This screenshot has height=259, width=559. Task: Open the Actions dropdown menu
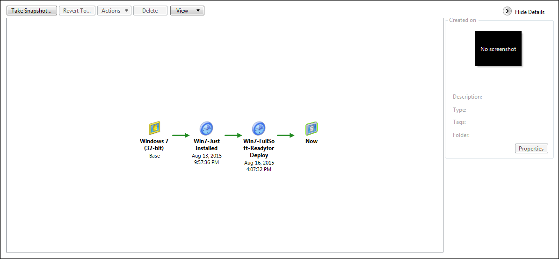click(114, 11)
